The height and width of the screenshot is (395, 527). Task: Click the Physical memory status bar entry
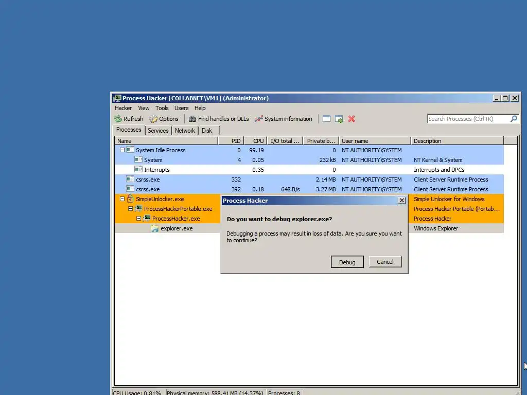pyautogui.click(x=215, y=392)
